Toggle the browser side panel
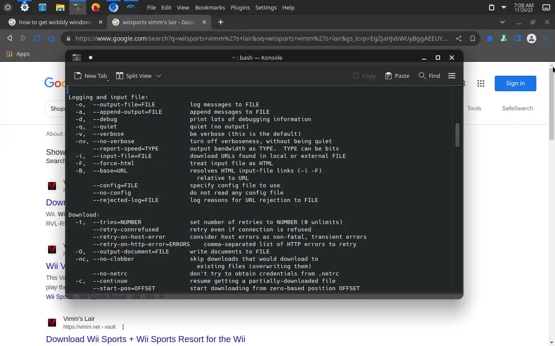 click(x=518, y=38)
